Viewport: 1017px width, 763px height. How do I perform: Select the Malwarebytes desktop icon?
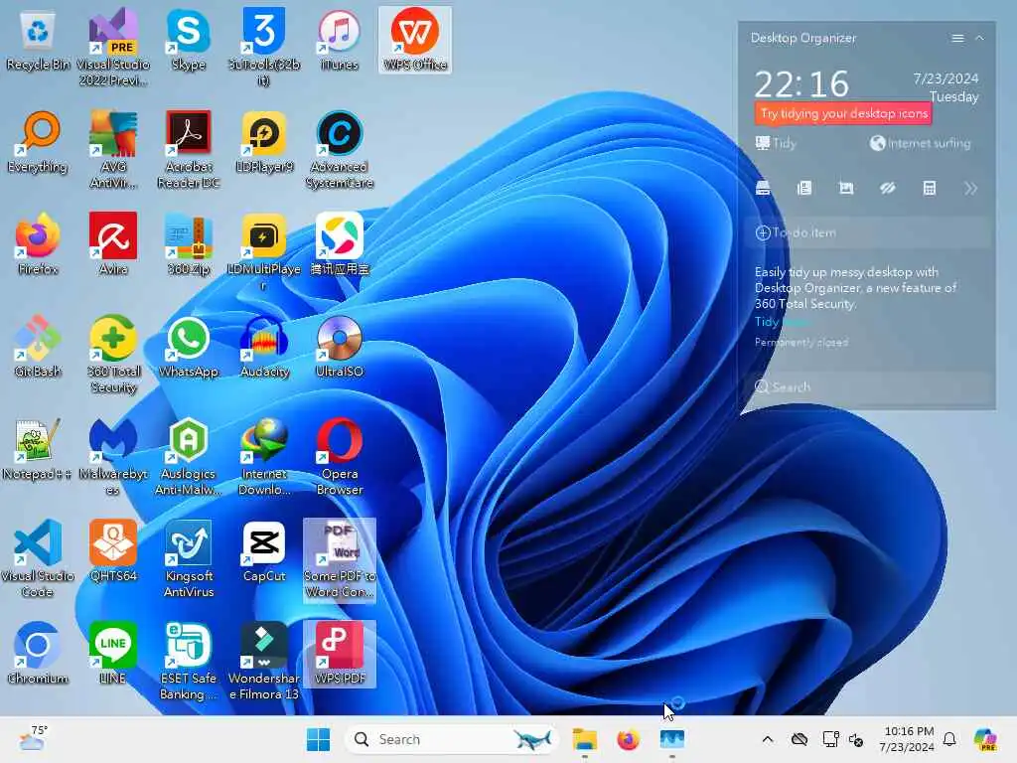coord(113,457)
